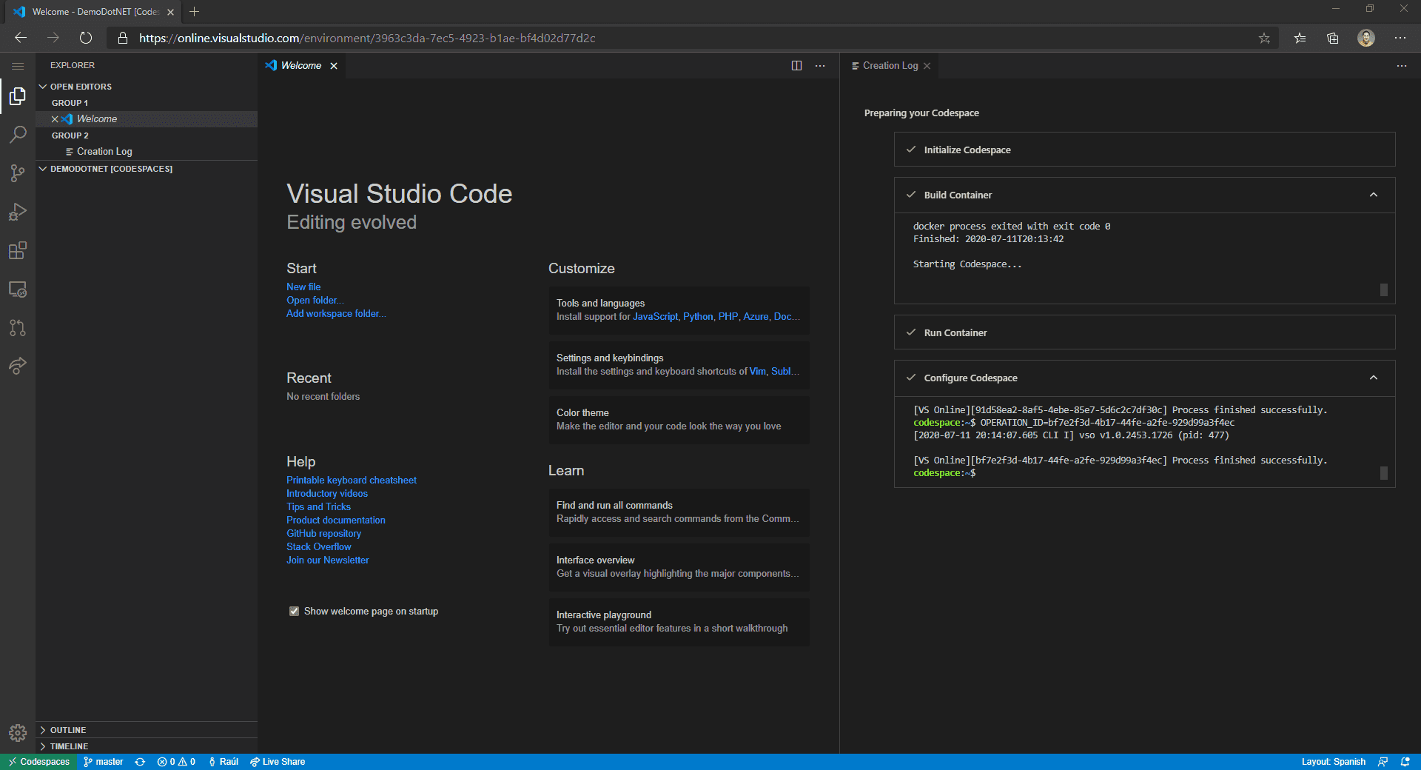Click Join our Newsletter link

pos(328,560)
